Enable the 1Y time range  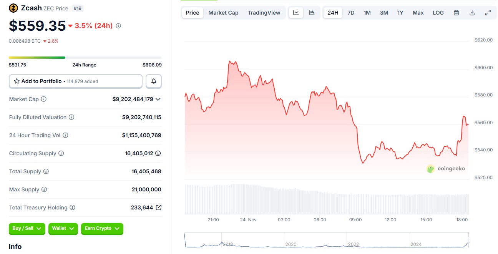pos(400,12)
